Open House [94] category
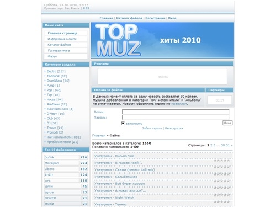The height and width of the screenshot is (207, 276). [55, 99]
